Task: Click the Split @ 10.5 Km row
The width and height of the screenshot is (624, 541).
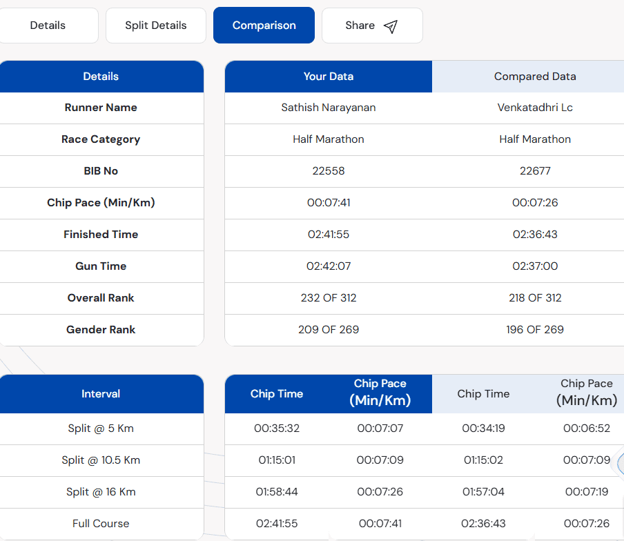Action: pyautogui.click(x=101, y=460)
